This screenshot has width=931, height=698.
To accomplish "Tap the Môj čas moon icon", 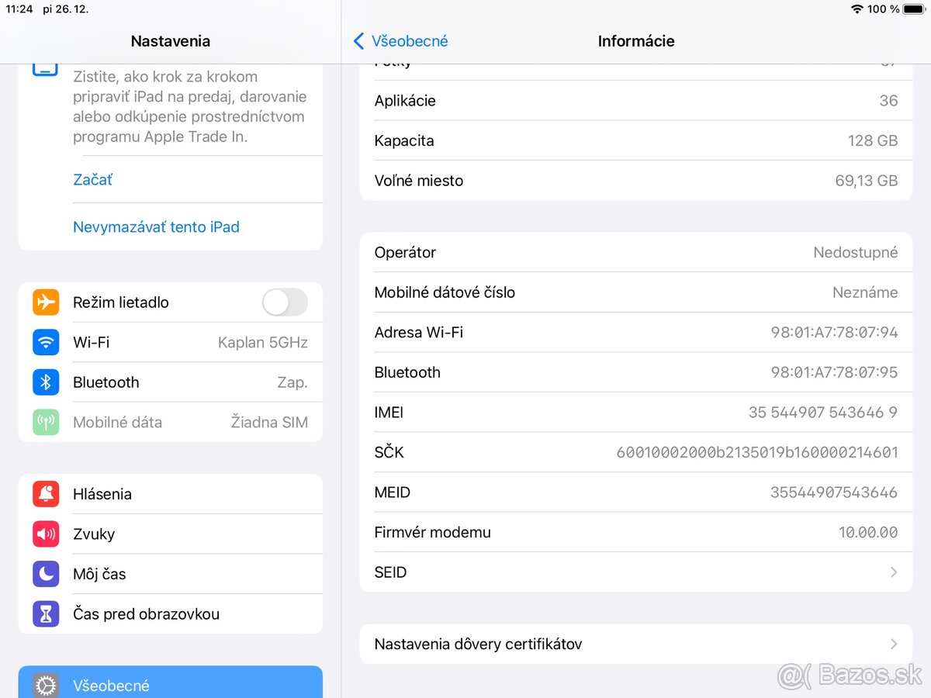I will pyautogui.click(x=46, y=574).
